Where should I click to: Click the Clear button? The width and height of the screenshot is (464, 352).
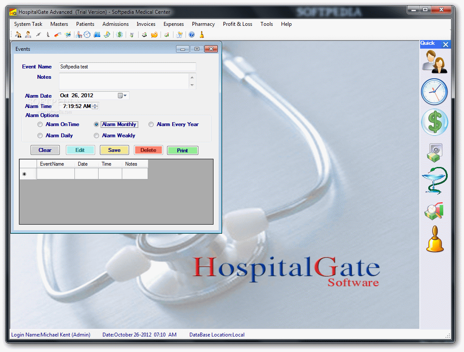pos(45,150)
